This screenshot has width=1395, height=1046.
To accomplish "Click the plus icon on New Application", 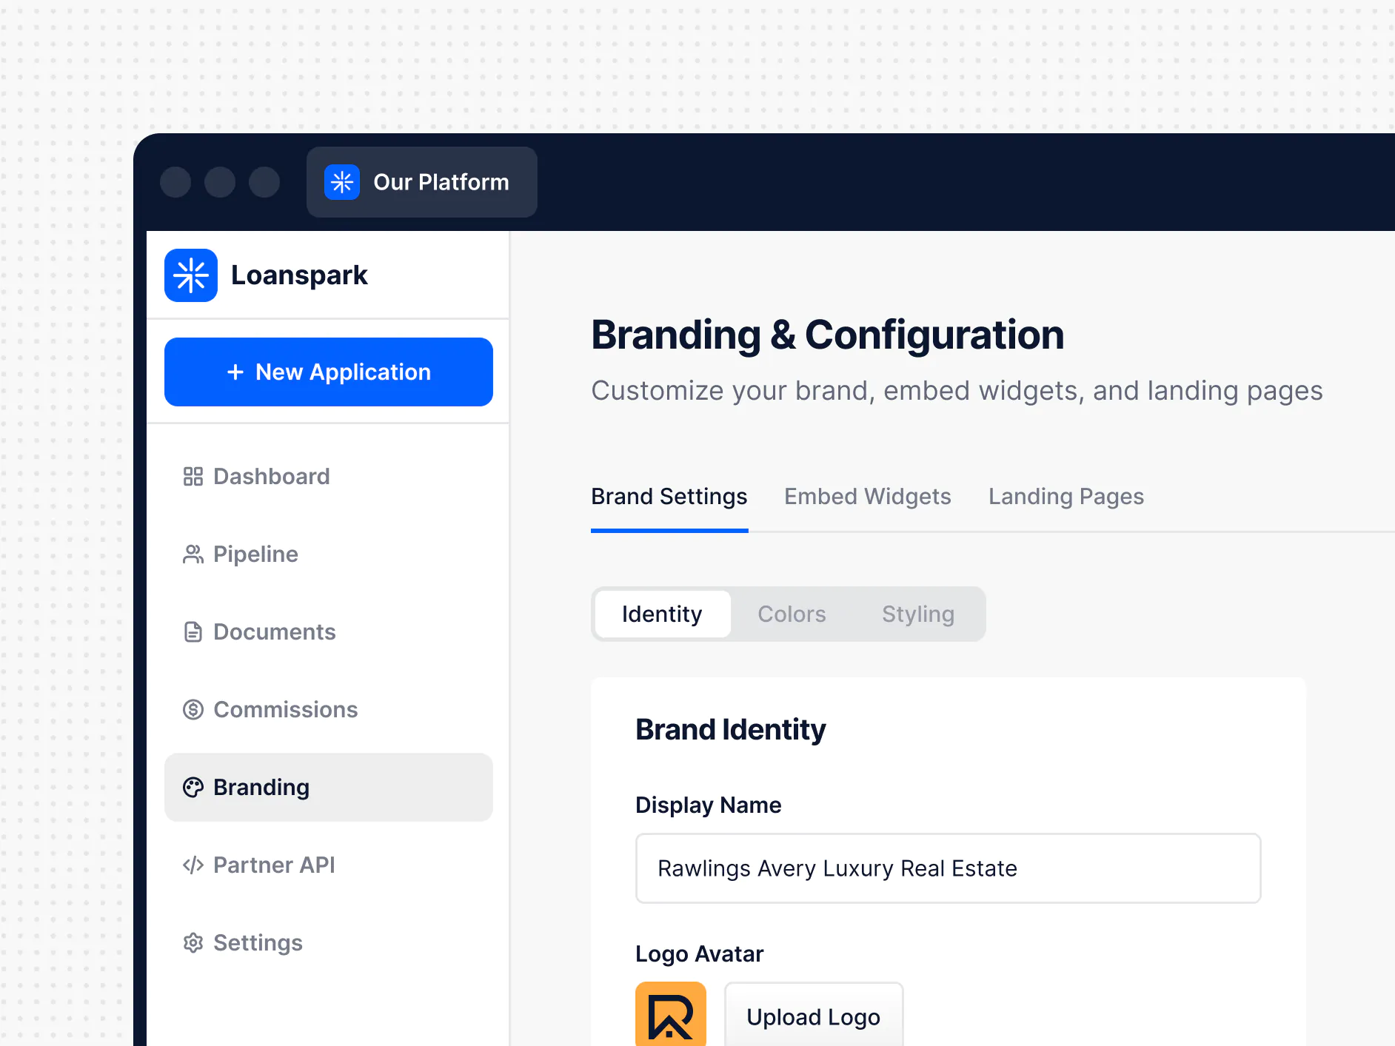I will 235,372.
